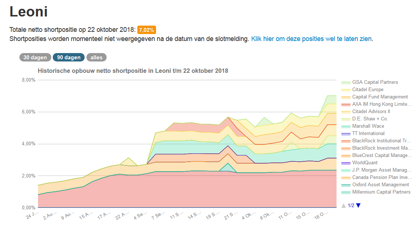The height and width of the screenshot is (232, 415).
Task: Toggle Citadel Europe legend entry
Action: [x=368, y=90]
